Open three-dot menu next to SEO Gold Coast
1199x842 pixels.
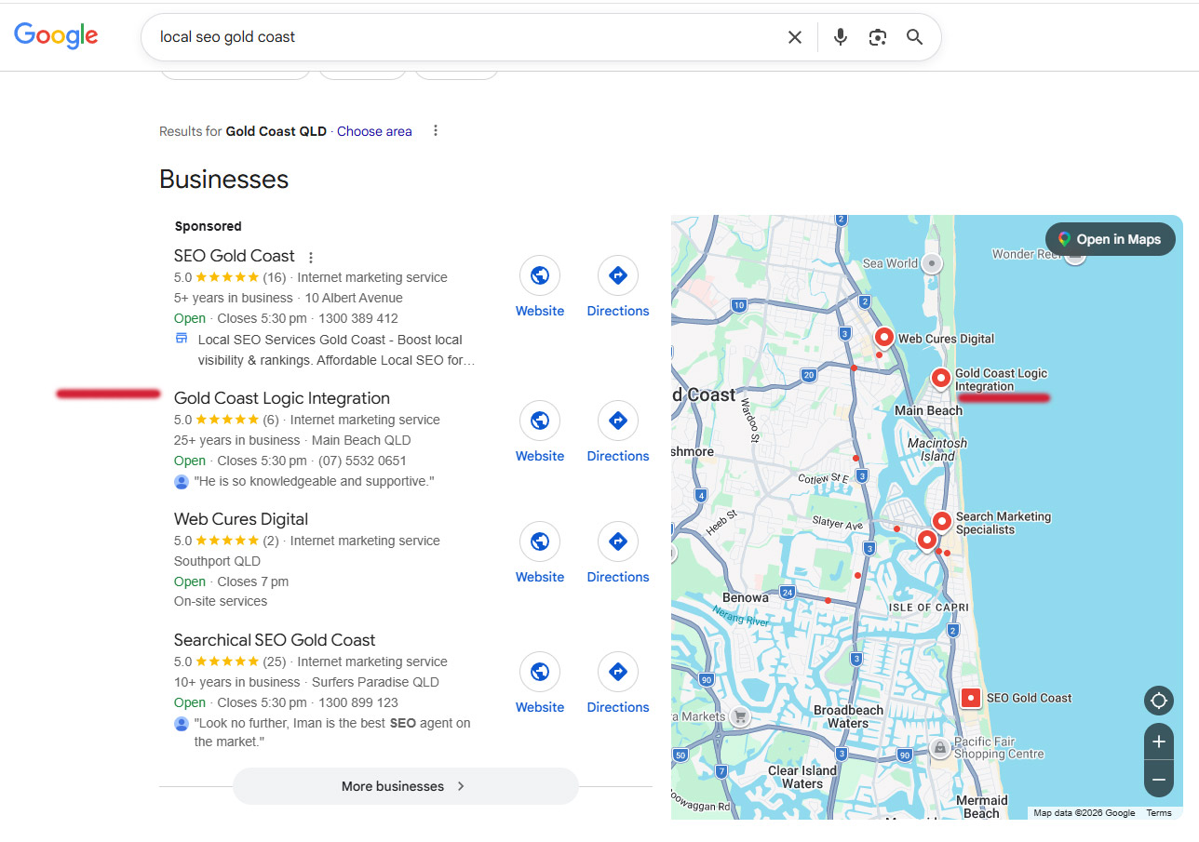[x=311, y=257]
